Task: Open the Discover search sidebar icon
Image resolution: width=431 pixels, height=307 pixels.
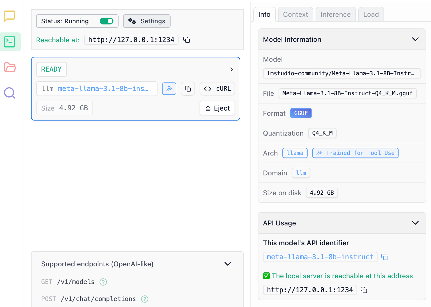Action: [x=10, y=93]
